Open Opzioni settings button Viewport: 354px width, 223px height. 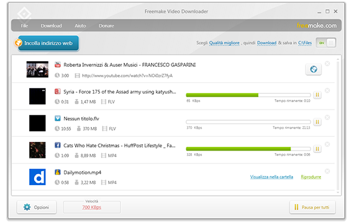[37, 207]
